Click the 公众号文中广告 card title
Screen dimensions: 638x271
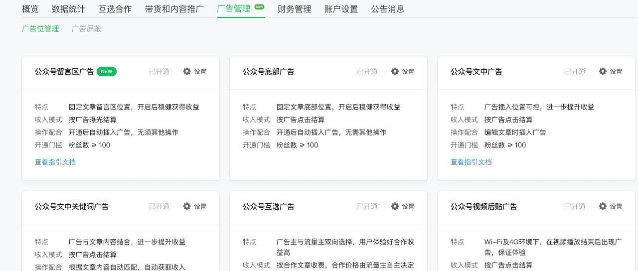pyautogui.click(x=477, y=72)
